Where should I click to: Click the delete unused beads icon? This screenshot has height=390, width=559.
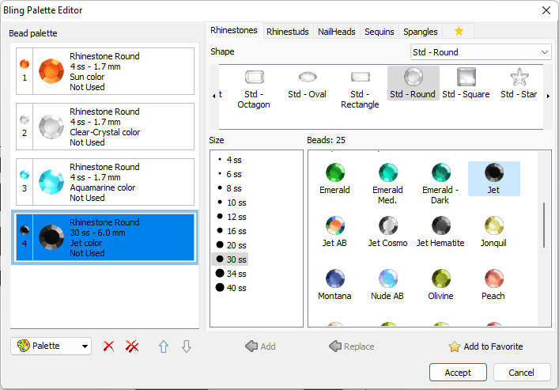click(x=132, y=346)
